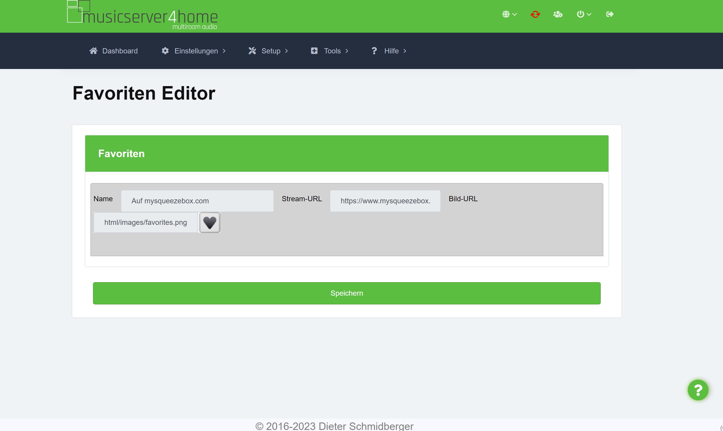Click the heart favorites thumbnail
This screenshot has height=431, width=723.
click(x=210, y=223)
